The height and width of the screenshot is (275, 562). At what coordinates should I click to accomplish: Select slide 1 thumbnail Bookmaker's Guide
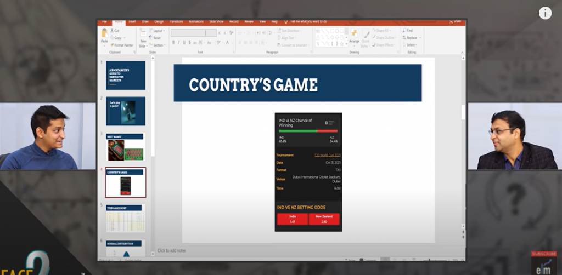click(x=126, y=76)
